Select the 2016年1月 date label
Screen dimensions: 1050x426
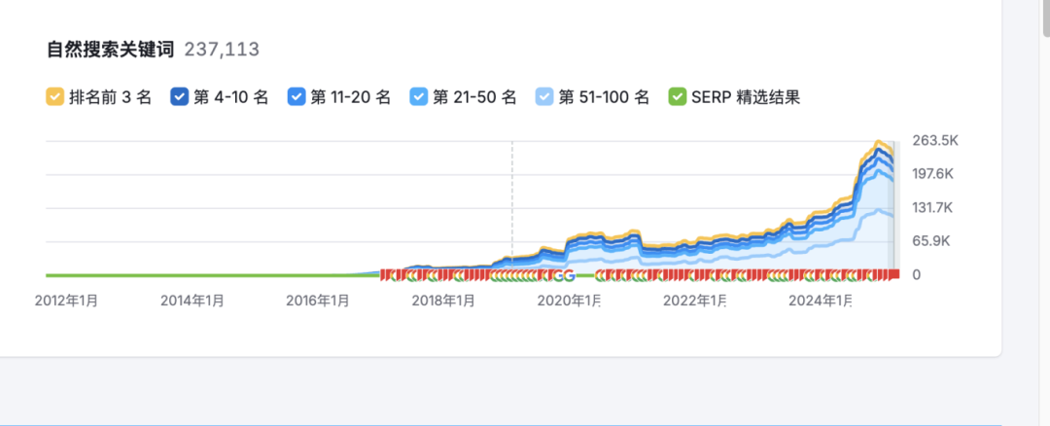point(318,302)
